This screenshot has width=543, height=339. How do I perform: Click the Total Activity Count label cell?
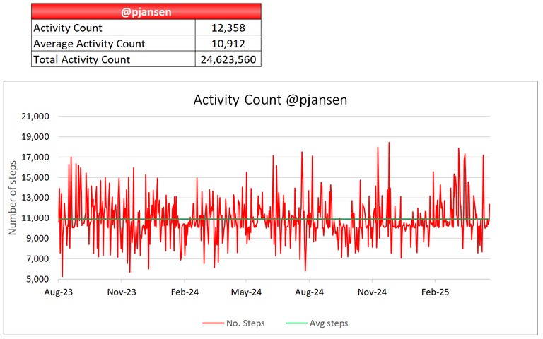(x=113, y=59)
